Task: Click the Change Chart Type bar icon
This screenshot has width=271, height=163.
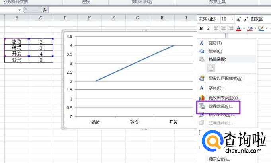Action: [x=201, y=98]
